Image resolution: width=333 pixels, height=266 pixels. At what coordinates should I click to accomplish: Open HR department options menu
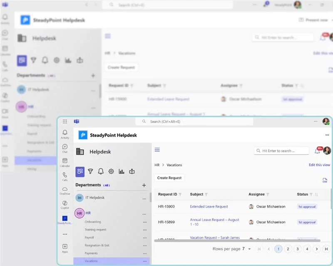point(144,214)
